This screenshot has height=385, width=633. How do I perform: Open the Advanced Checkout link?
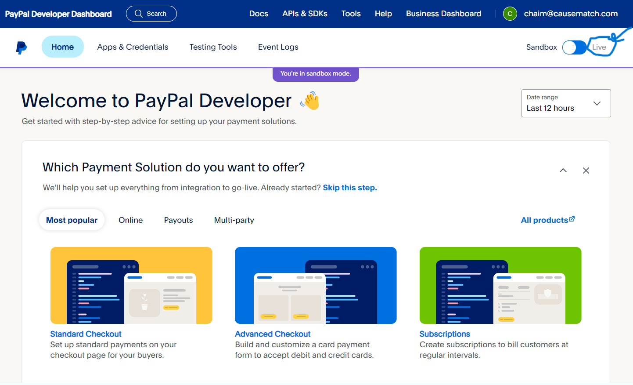tap(273, 334)
